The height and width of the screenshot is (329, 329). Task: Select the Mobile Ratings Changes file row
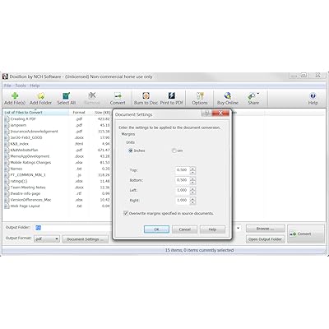click(58, 163)
